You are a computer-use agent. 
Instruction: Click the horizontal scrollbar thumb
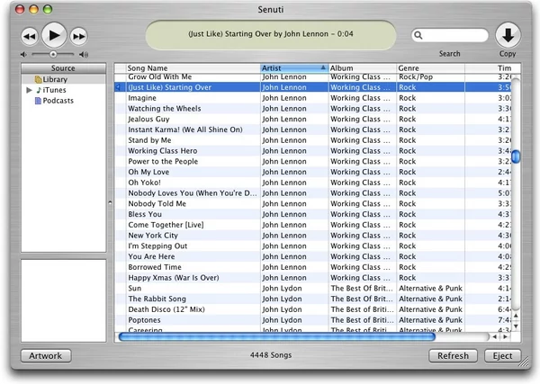pyautogui.click(x=277, y=336)
